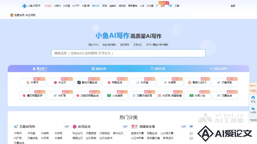Open the 文章风格改写 app card
Image resolution: width=257 pixels, height=144 pixels.
[142, 95]
